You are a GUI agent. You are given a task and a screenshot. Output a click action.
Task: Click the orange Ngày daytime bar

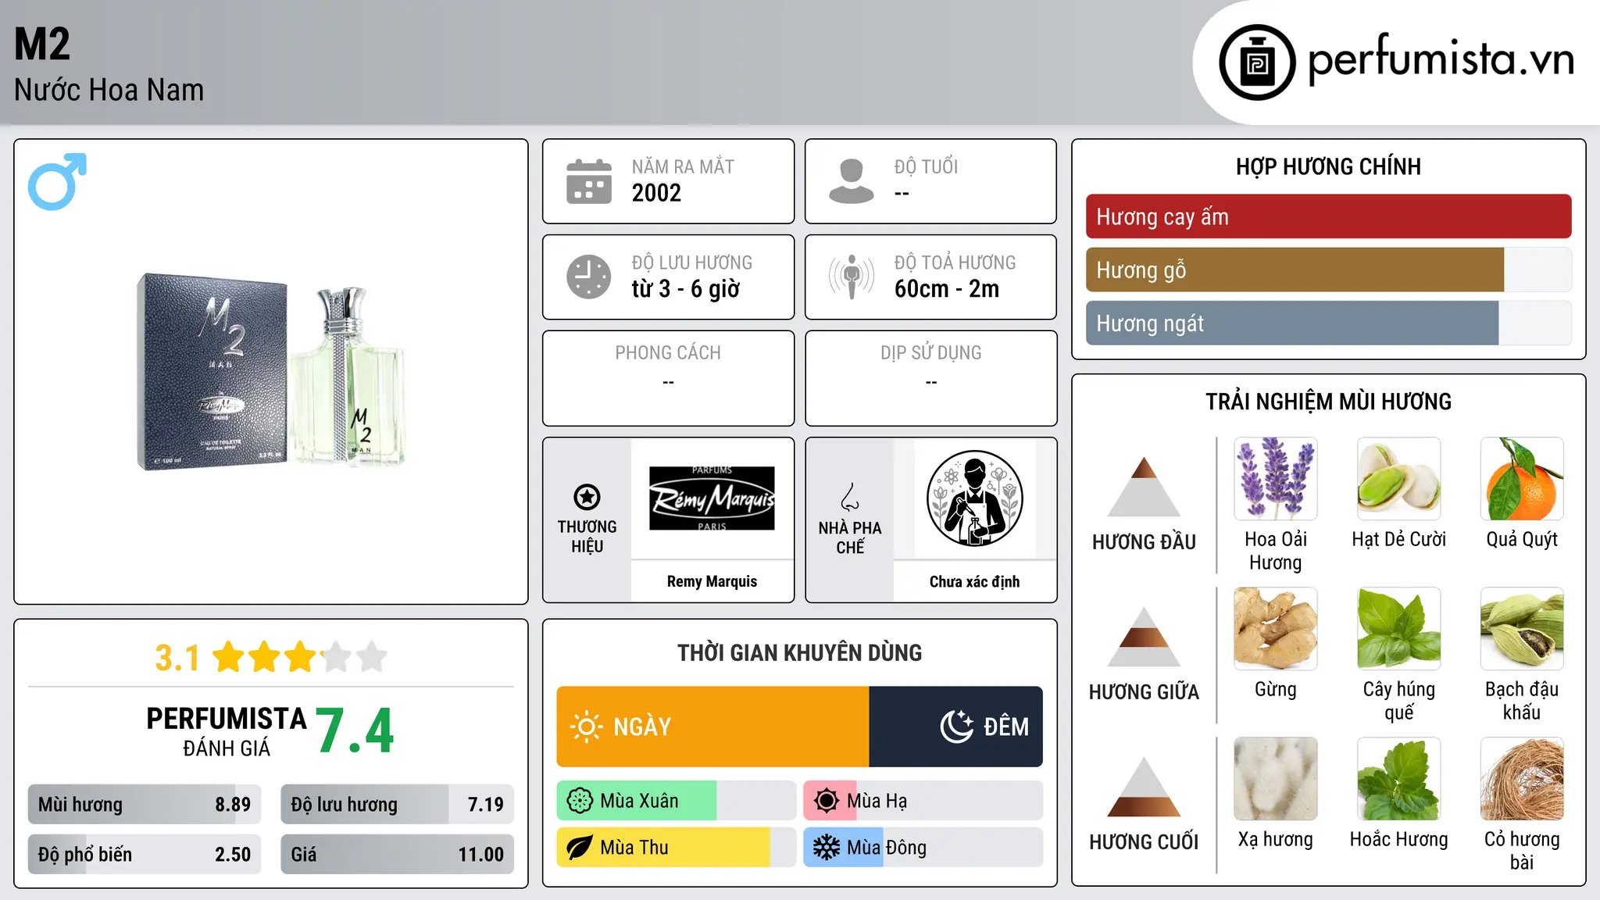coord(713,727)
